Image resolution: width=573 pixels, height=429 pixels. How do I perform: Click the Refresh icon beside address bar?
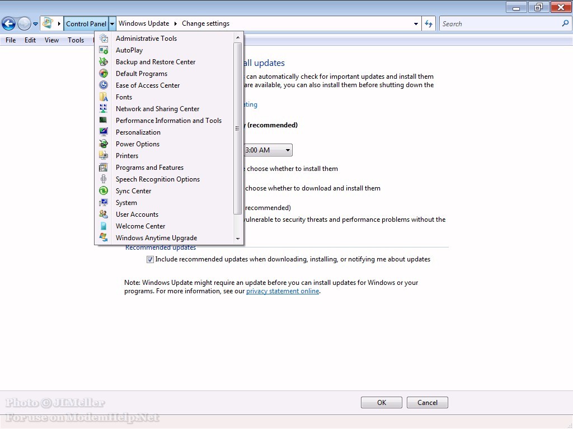[x=429, y=23]
